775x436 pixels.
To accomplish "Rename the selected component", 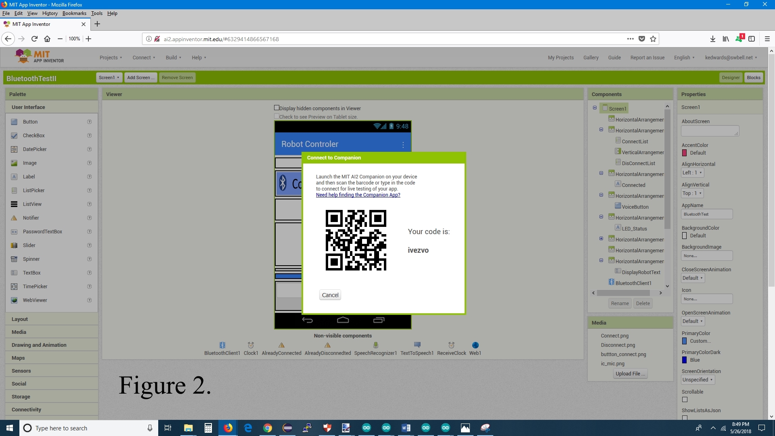I will coord(620,304).
